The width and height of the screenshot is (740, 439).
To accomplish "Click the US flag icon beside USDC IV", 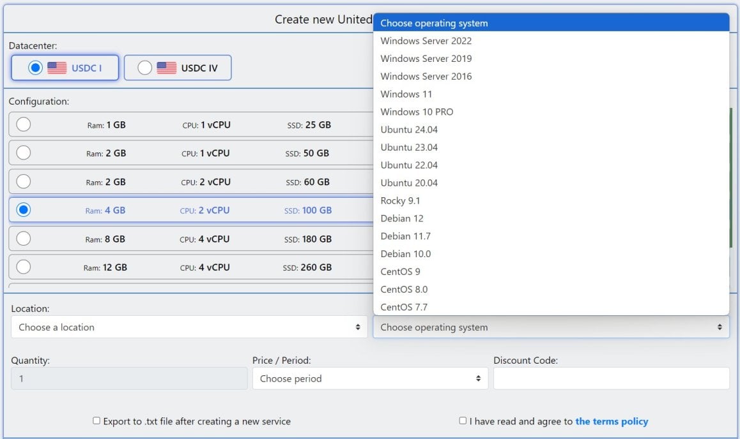I will tap(167, 68).
